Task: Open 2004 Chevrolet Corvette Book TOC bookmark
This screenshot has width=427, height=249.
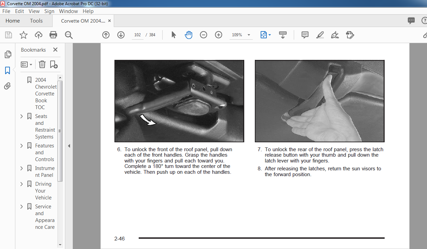Action: [x=45, y=93]
